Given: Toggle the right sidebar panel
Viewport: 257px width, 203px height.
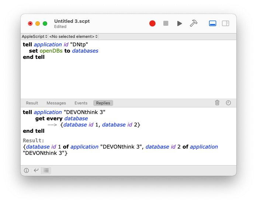Looking at the screenshot, I should coord(225,24).
